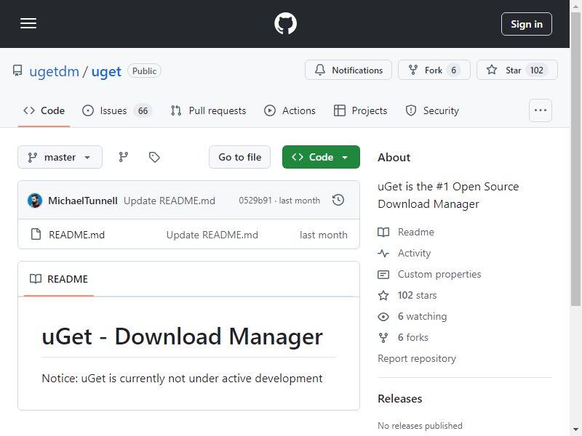The image size is (582, 436).
Task: Go to the Actions tab
Action: click(290, 110)
